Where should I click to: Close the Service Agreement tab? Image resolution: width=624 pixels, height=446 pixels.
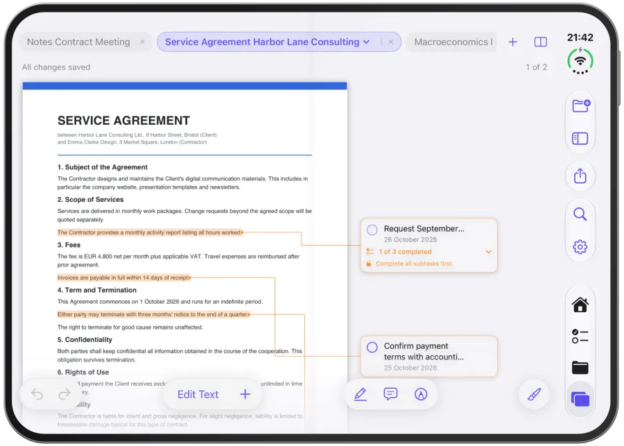(391, 42)
